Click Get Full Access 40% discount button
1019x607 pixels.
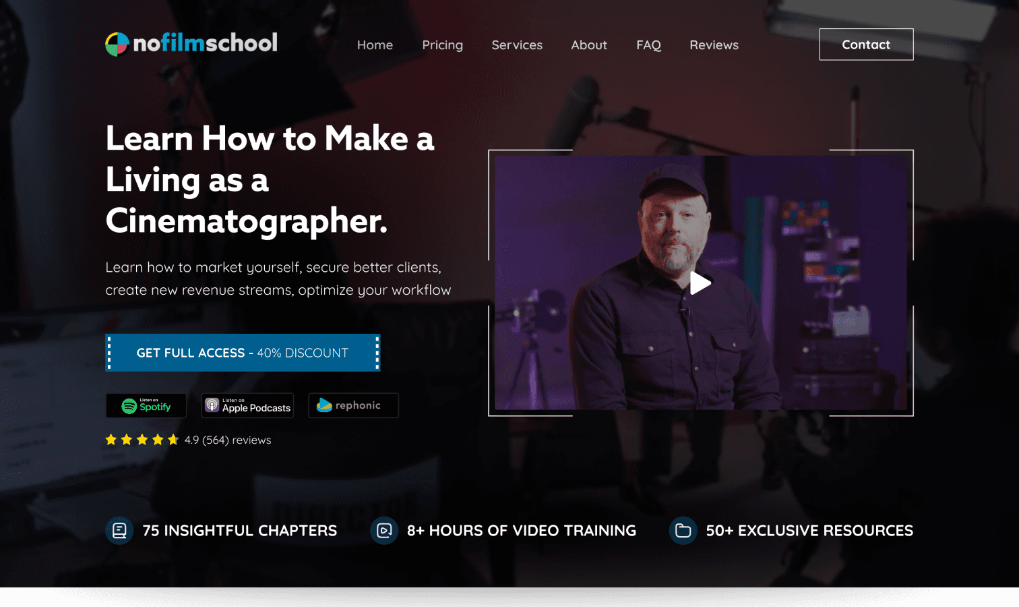coord(243,353)
